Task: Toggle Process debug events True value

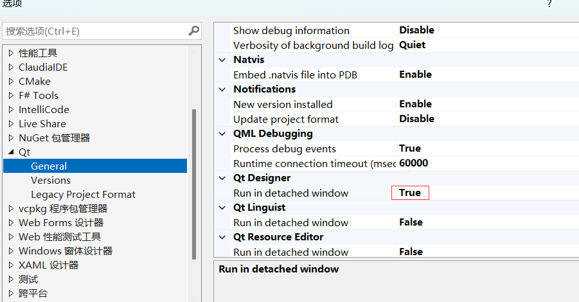Action: coord(410,148)
